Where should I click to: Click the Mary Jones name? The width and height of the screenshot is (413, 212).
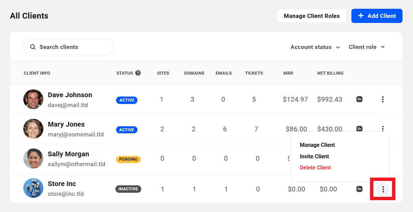tap(66, 124)
